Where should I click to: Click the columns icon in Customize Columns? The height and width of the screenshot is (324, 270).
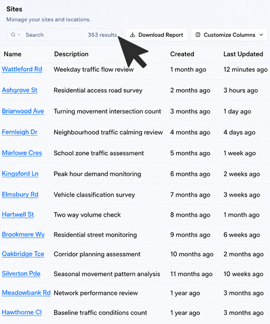coord(198,35)
